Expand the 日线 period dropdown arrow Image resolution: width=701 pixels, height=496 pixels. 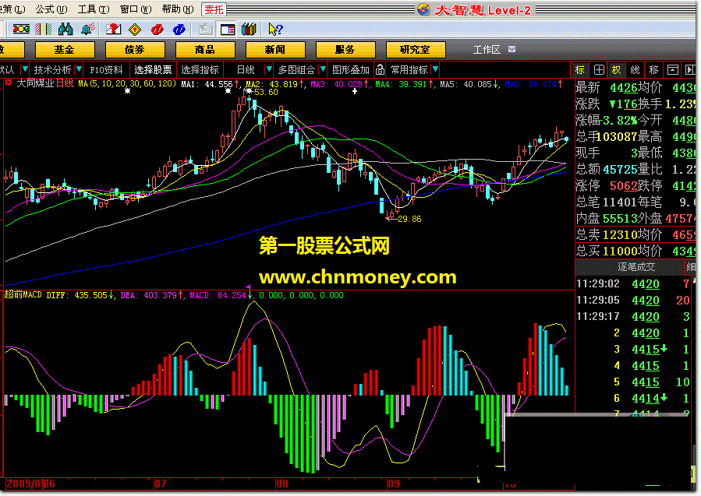pyautogui.click(x=269, y=69)
